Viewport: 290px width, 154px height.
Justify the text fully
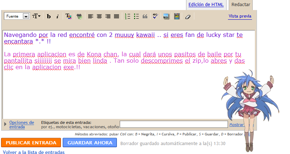click(x=117, y=16)
